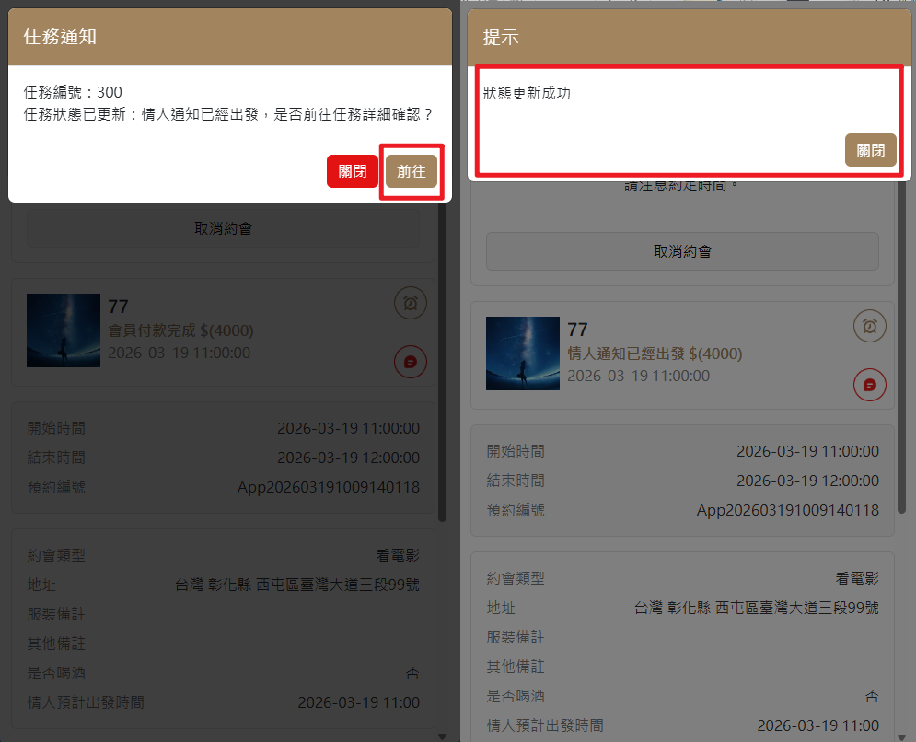Click alarm clock icon in right panel's 77 card
This screenshot has width=916, height=742.
[870, 325]
